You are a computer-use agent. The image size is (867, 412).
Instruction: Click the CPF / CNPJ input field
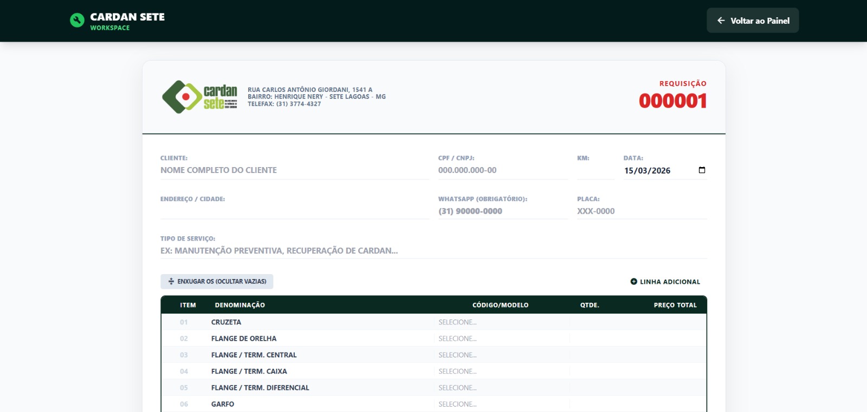pos(502,170)
